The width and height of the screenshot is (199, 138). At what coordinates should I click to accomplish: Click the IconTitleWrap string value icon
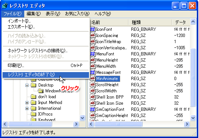pos(93,42)
